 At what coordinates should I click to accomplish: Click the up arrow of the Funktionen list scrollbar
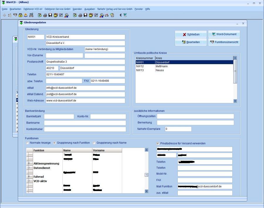[x=146, y=150]
